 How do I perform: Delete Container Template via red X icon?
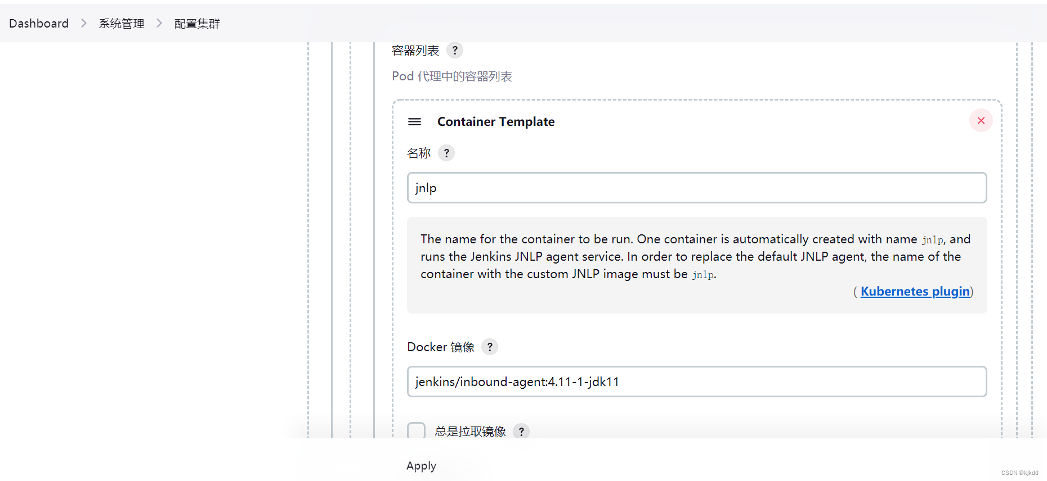click(981, 120)
